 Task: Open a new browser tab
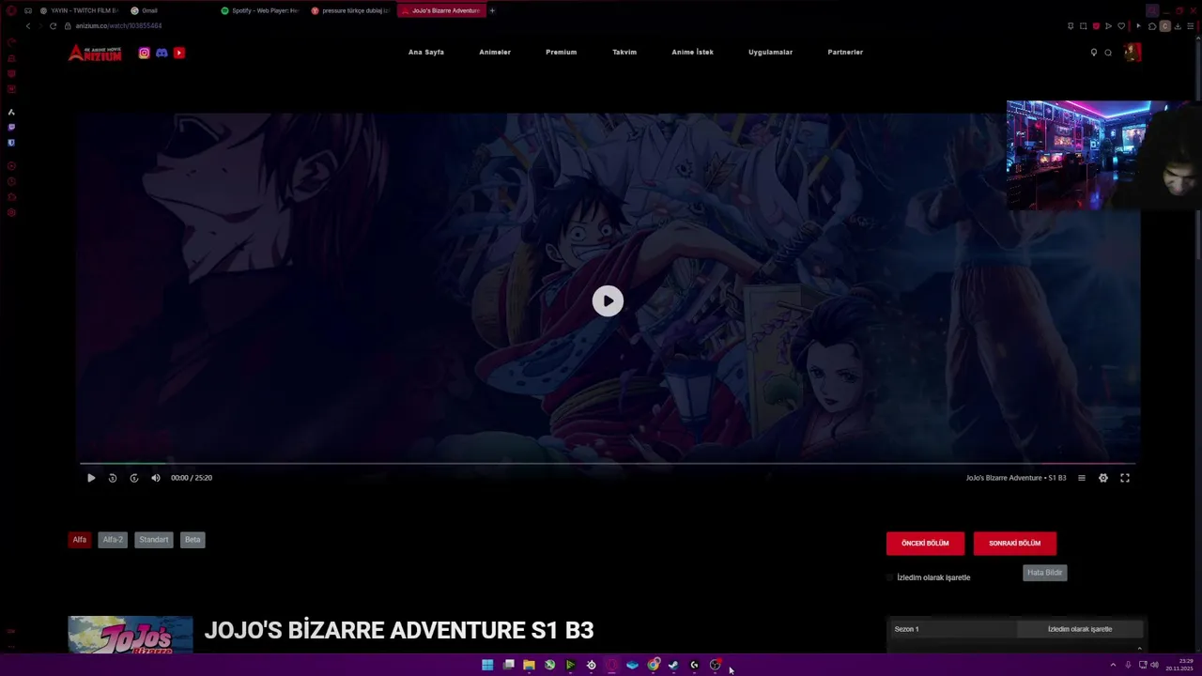pos(492,10)
